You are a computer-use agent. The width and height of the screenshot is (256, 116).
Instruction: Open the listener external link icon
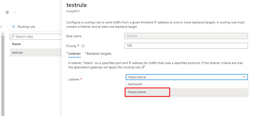[x=143, y=67]
